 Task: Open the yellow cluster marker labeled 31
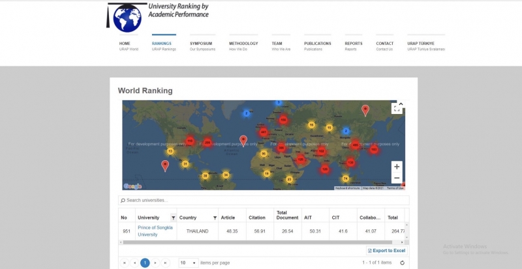[x=185, y=163]
